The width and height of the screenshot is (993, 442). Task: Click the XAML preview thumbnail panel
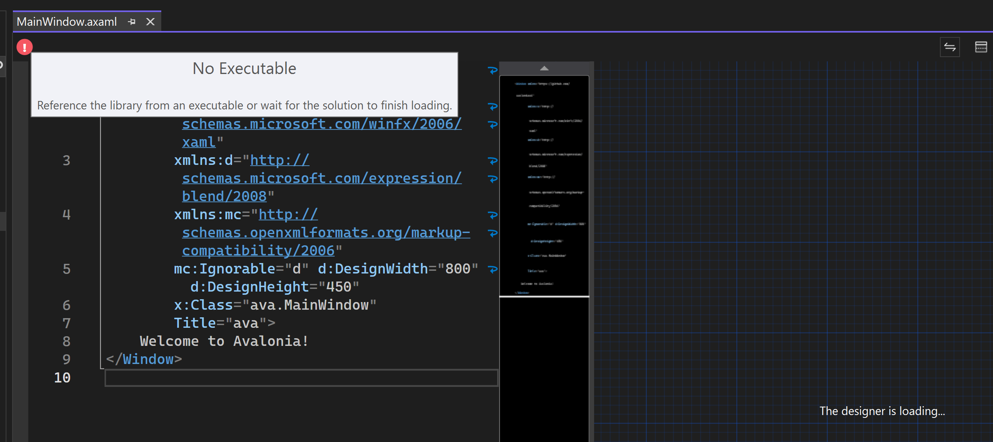pos(544,185)
